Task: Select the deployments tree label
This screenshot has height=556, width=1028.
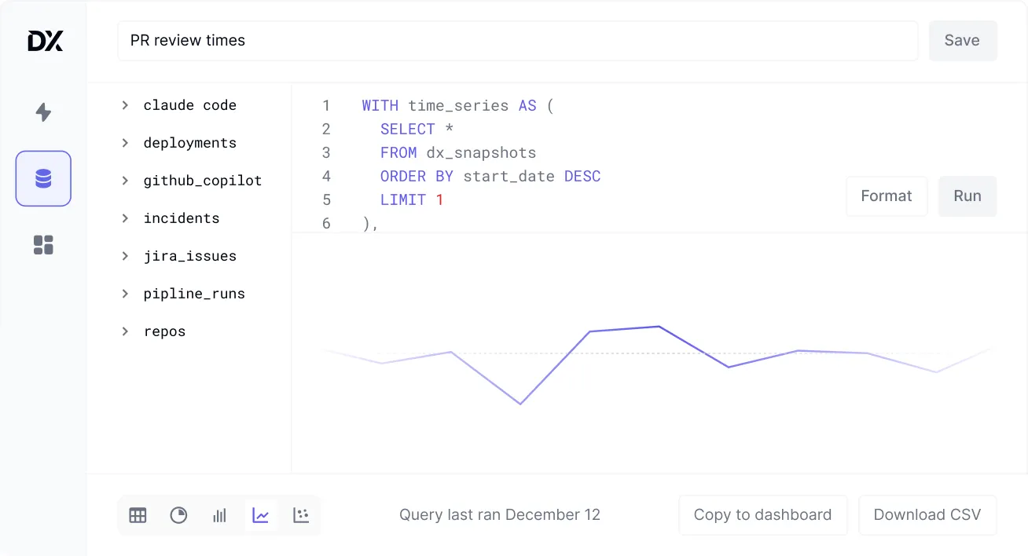Action: click(190, 143)
